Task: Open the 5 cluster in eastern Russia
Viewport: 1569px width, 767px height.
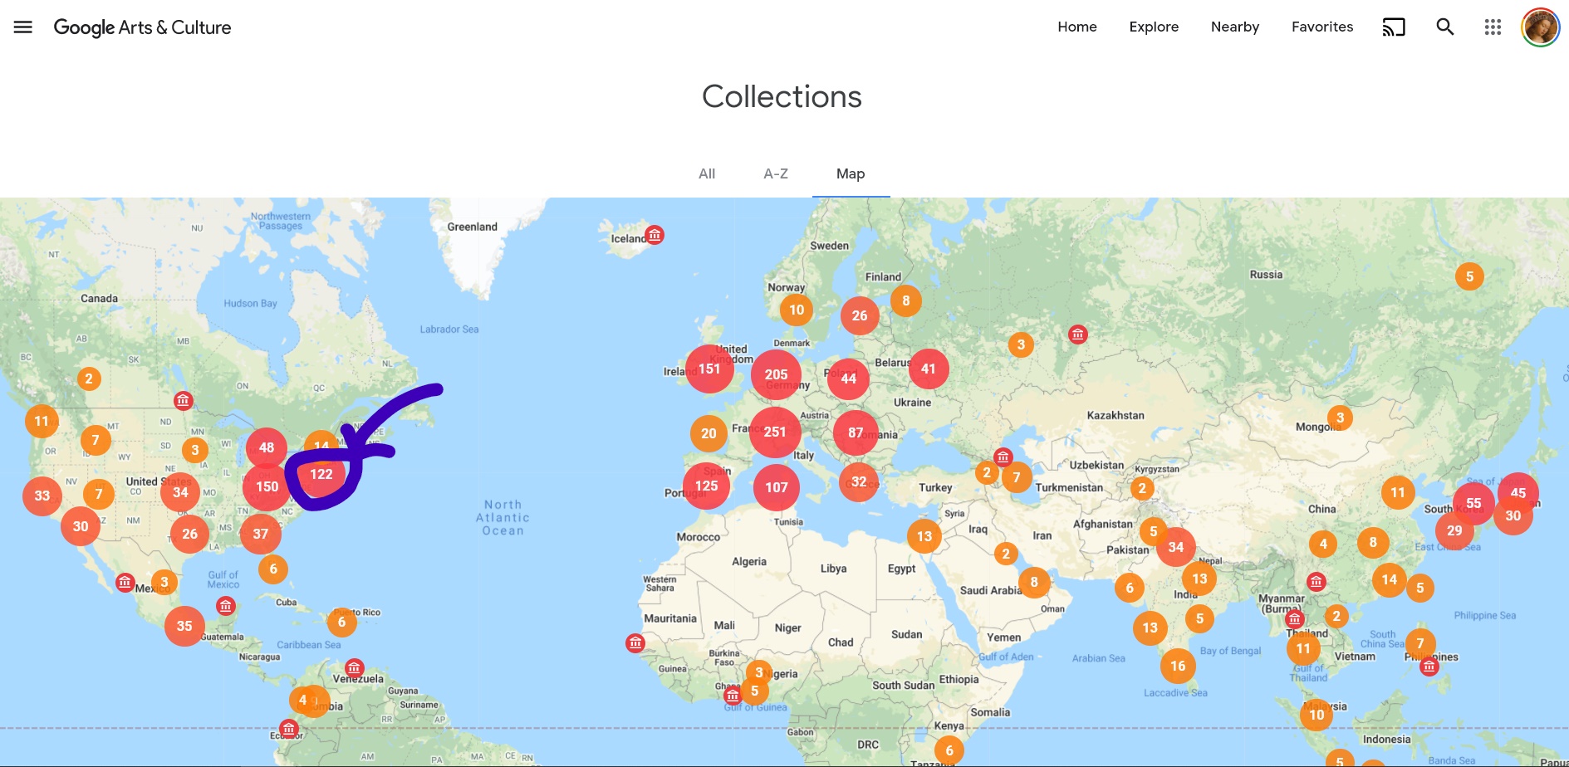Action: [x=1470, y=276]
